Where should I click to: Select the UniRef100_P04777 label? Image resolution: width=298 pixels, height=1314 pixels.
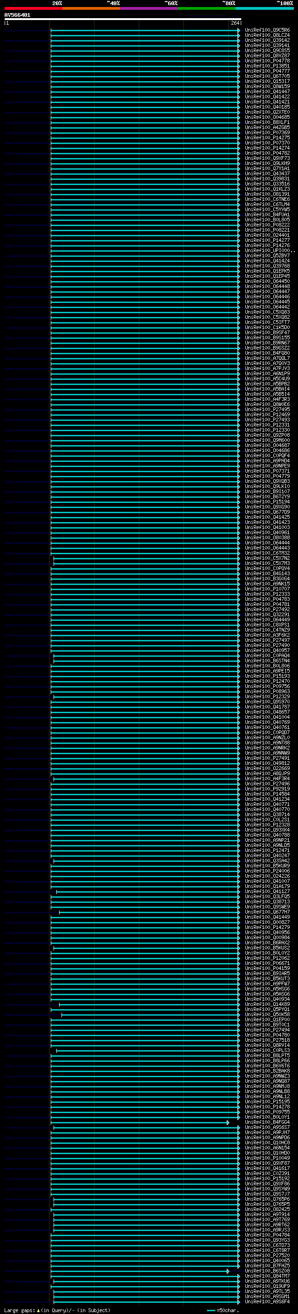267,71
